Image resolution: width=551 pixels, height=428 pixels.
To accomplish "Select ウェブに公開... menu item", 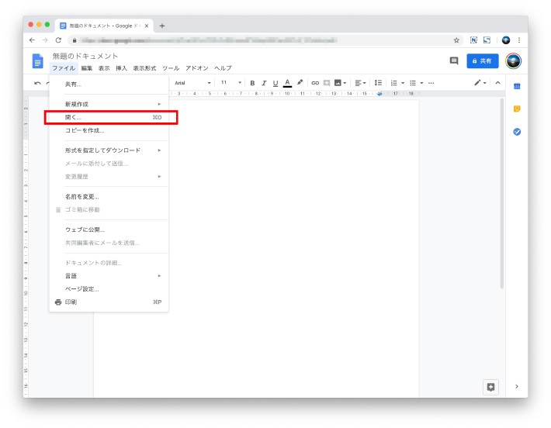I will (109, 230).
